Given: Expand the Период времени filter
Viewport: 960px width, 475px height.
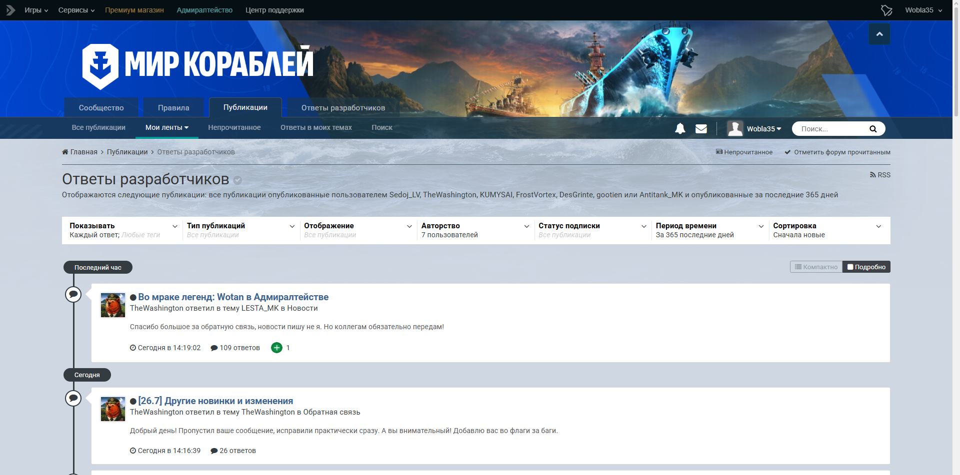Looking at the screenshot, I should pos(709,230).
